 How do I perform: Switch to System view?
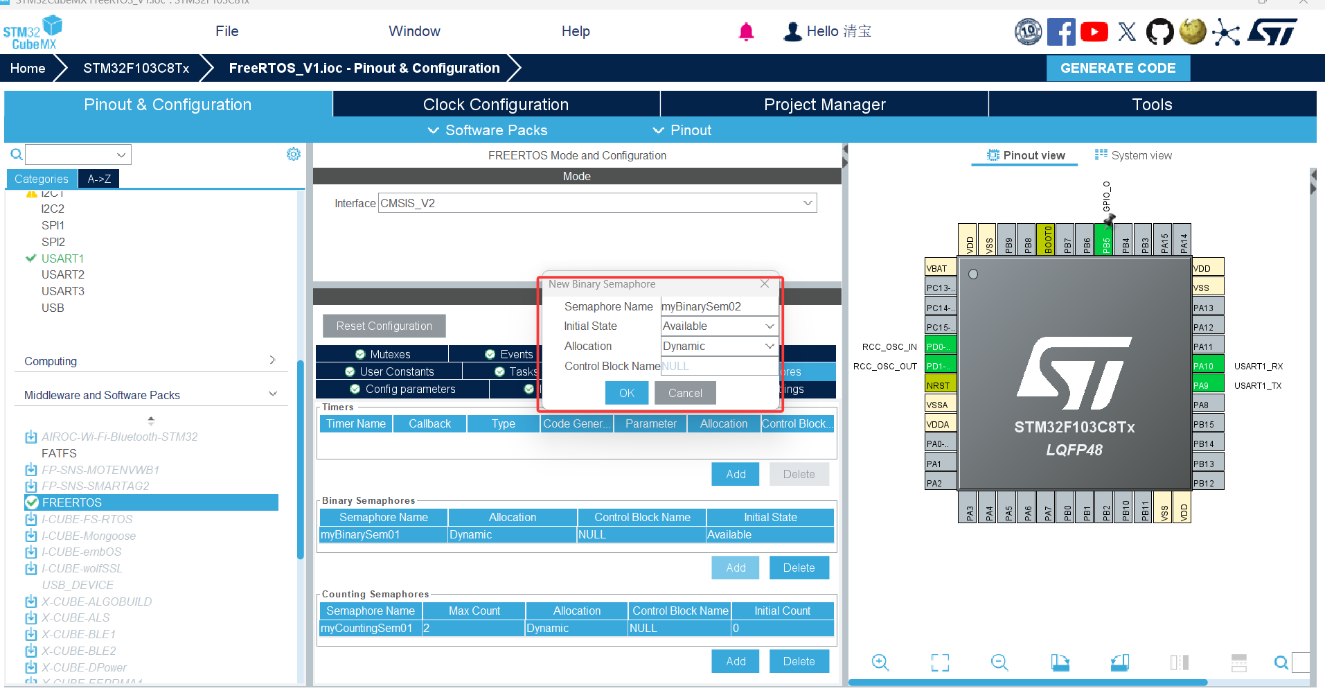click(x=1133, y=155)
